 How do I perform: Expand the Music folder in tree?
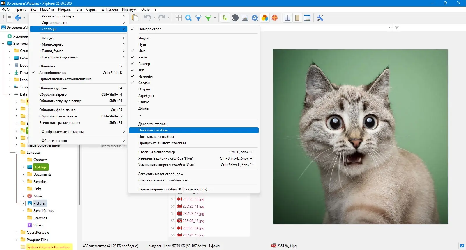(23, 196)
